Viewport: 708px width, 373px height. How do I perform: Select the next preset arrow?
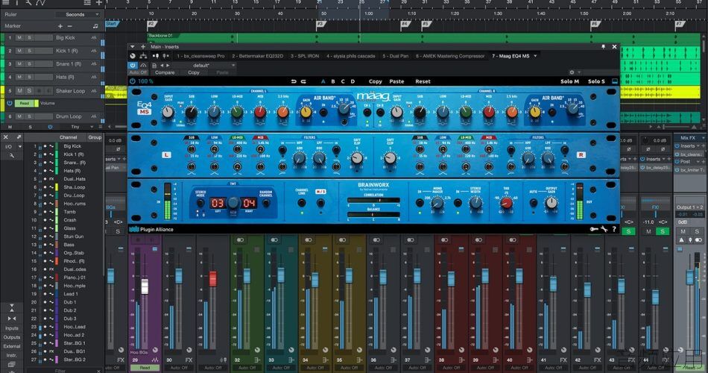pos(168,66)
